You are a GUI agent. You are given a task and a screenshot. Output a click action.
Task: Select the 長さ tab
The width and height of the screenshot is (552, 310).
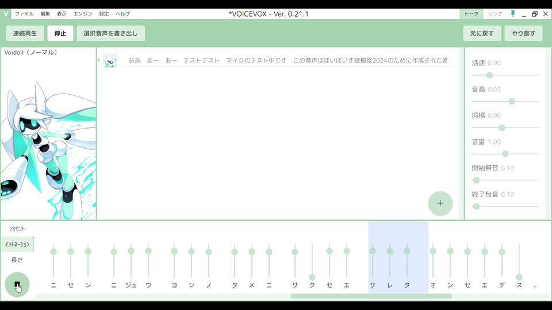[x=17, y=259]
